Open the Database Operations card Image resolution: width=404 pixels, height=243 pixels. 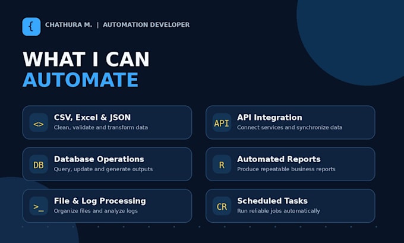(x=107, y=164)
